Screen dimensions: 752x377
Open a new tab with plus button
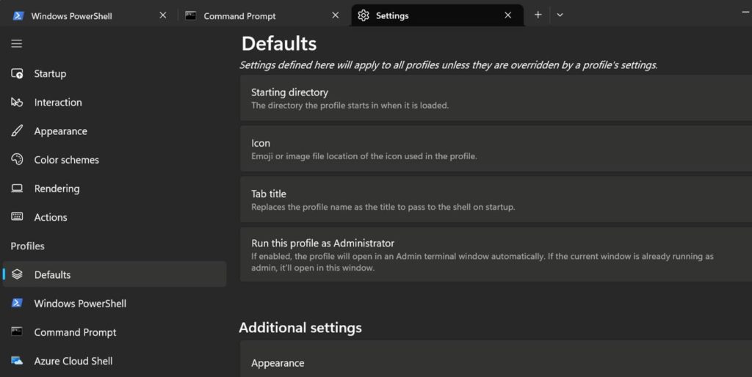tap(538, 15)
